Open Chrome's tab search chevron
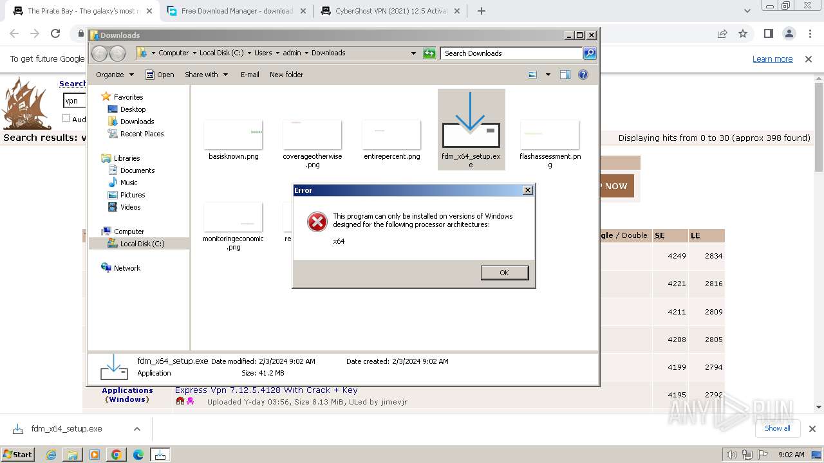Screen dimensions: 824x463 click(747, 11)
